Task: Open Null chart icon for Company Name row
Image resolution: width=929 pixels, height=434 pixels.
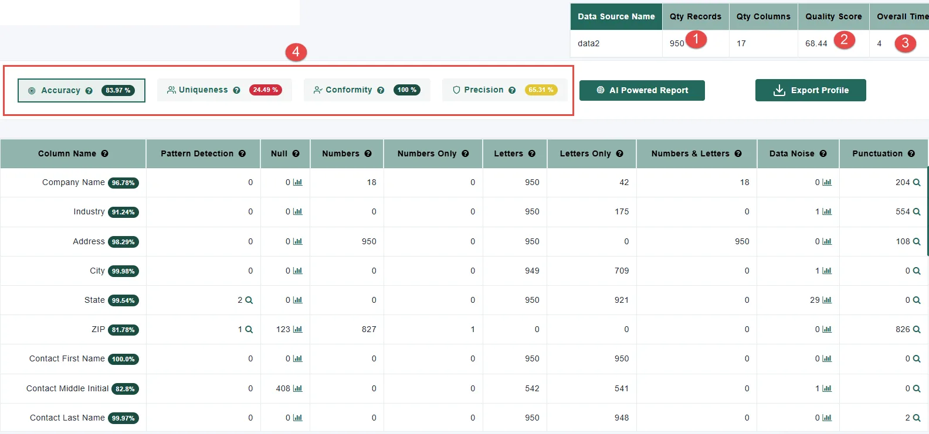Action: 298,182
